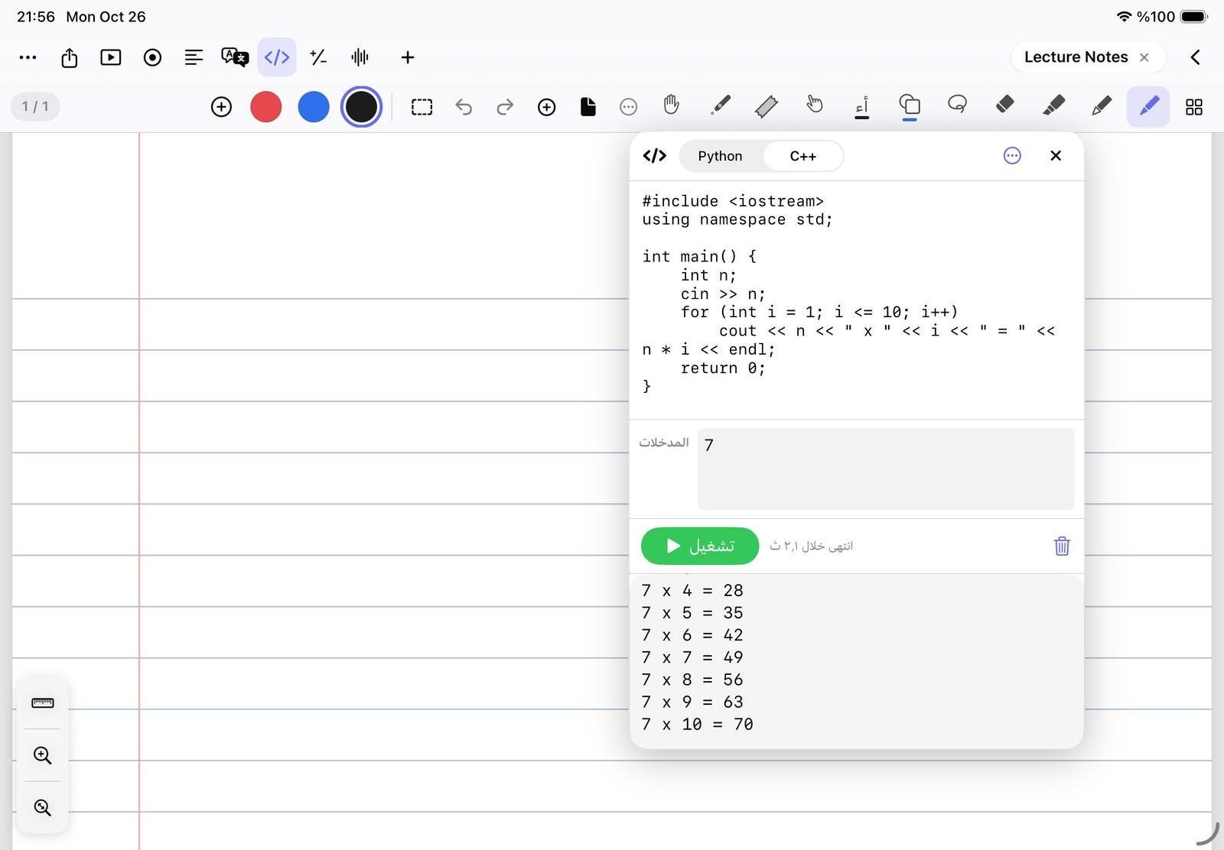The height and width of the screenshot is (850, 1224).
Task: Toggle the code runner icon in toolbar
Action: (x=277, y=57)
